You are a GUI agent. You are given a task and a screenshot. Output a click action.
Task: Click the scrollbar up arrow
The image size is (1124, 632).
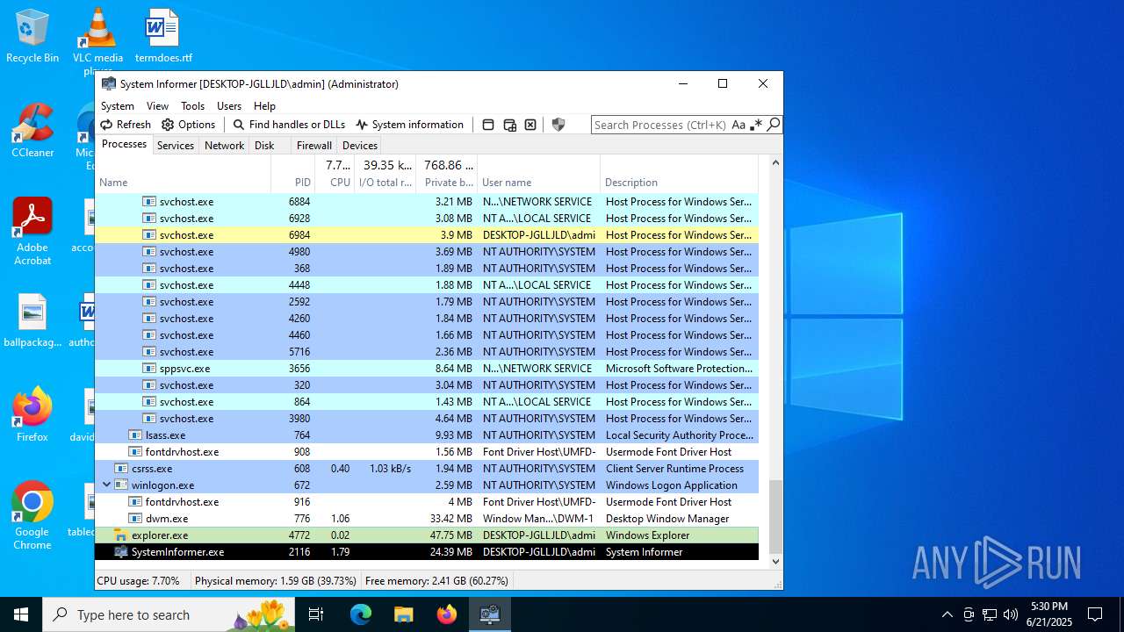pos(775,162)
